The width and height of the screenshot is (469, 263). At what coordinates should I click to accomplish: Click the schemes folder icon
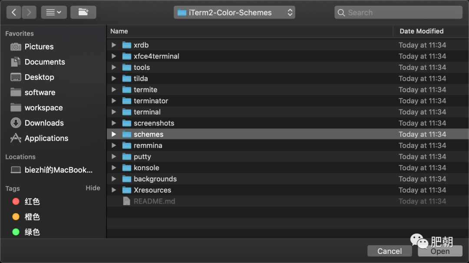tap(126, 134)
